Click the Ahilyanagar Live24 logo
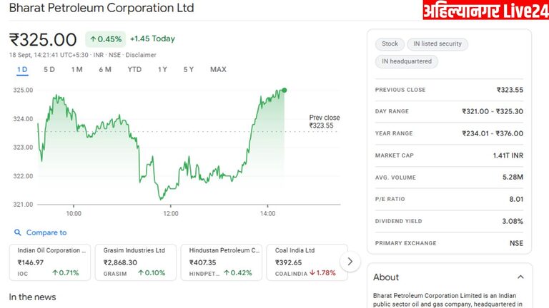Viewport: 549px width, 308px height. click(x=483, y=12)
